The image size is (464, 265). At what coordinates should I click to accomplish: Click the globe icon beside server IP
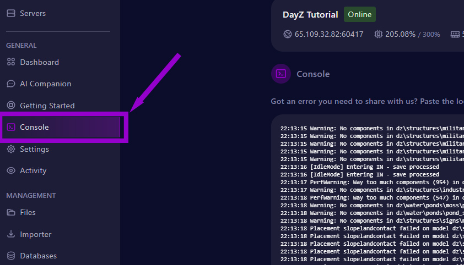[287, 34]
